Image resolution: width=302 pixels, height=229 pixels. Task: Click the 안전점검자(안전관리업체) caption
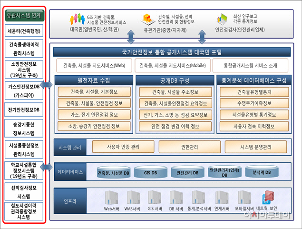240,30
